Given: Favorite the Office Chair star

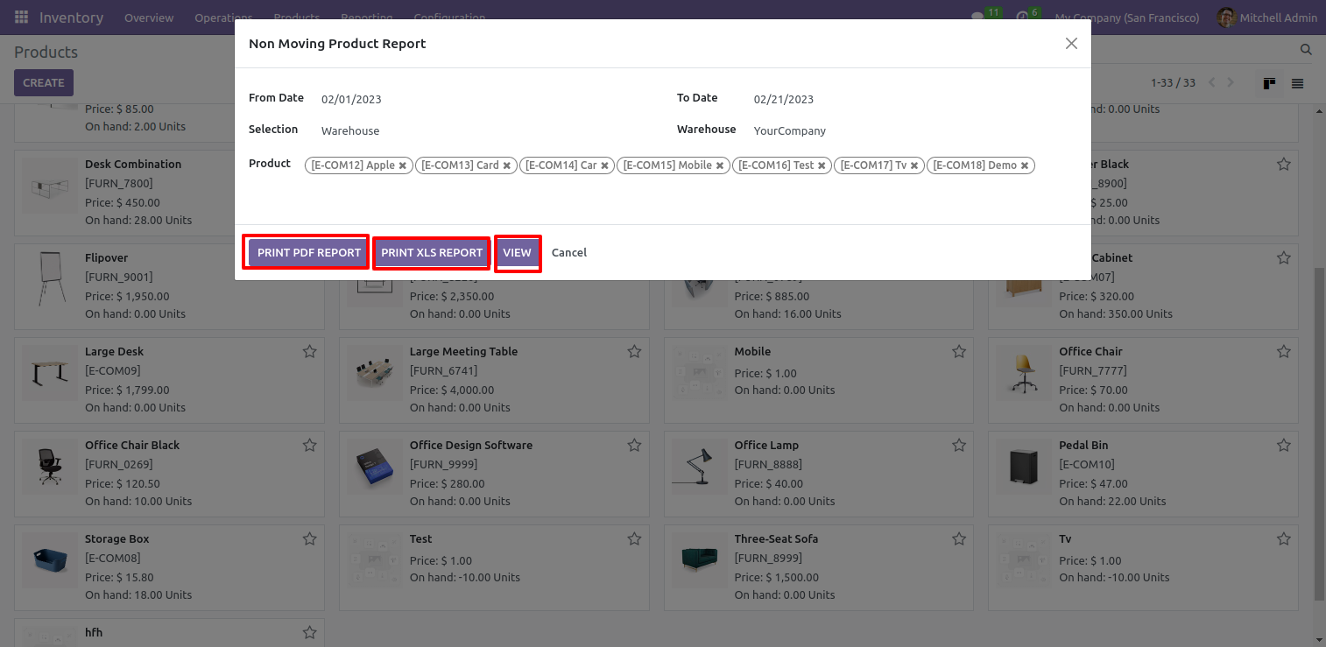Looking at the screenshot, I should (1283, 351).
